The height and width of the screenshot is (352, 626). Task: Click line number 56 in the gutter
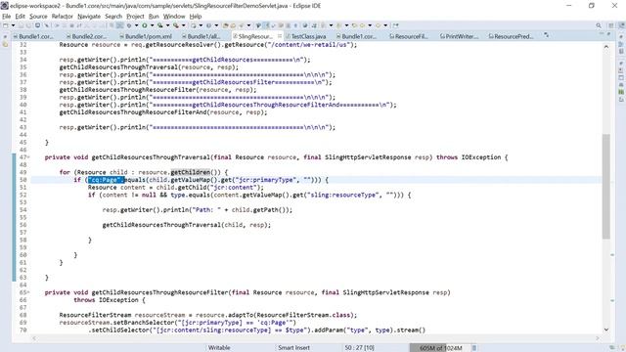click(22, 225)
